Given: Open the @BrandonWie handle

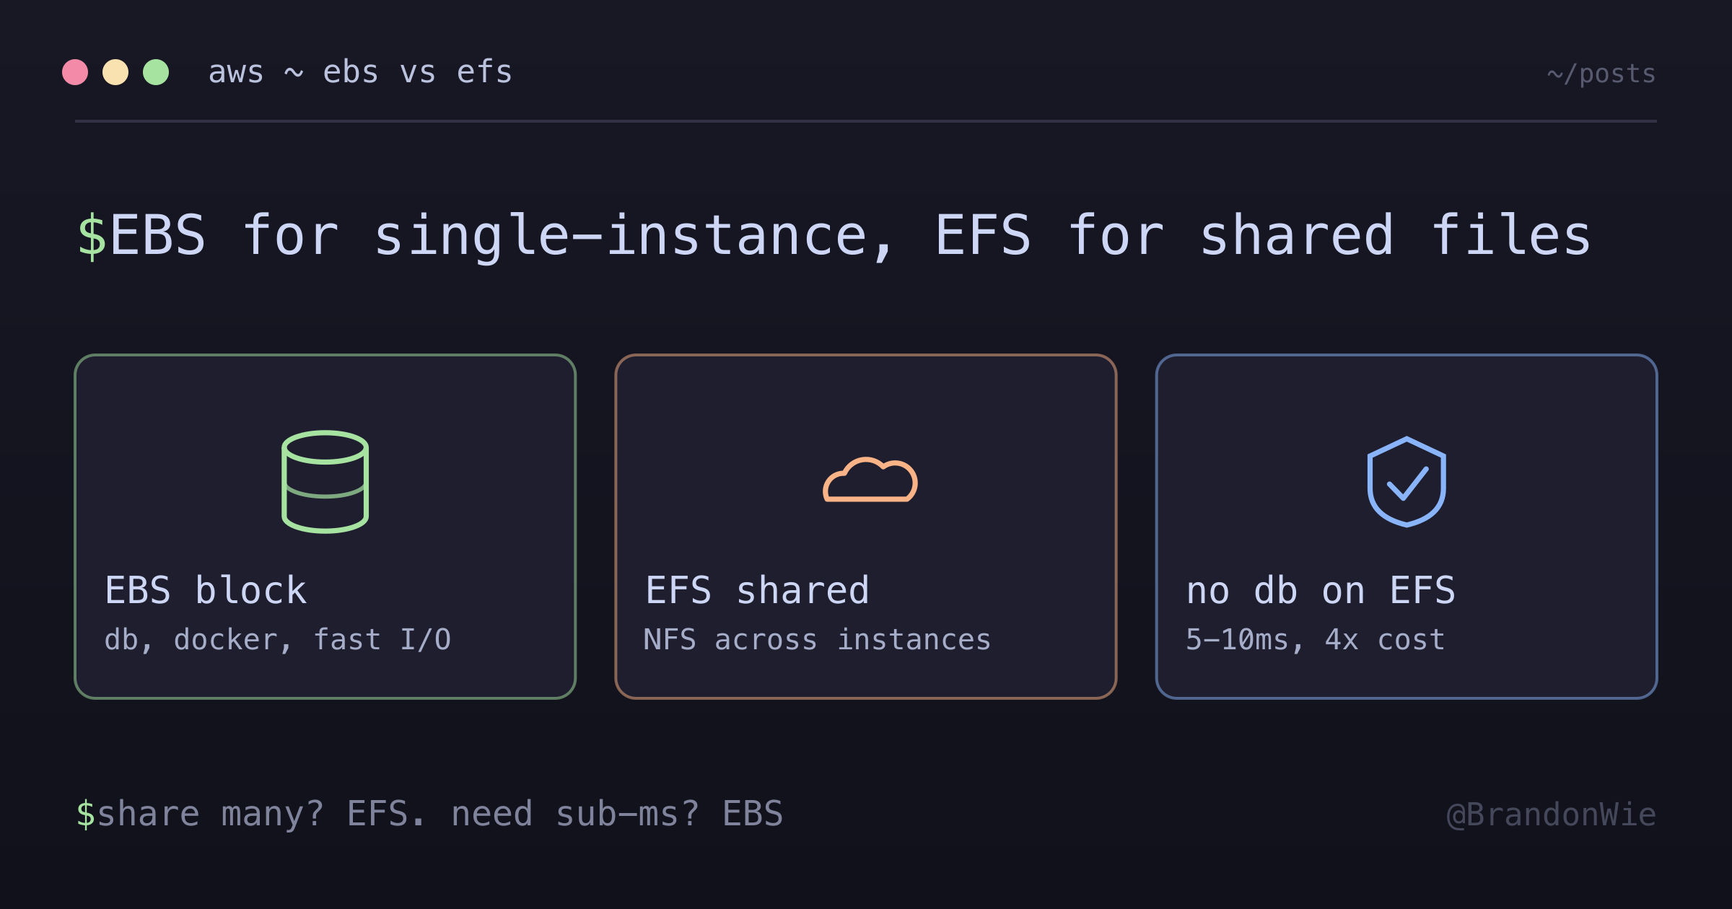Looking at the screenshot, I should coord(1552,814).
